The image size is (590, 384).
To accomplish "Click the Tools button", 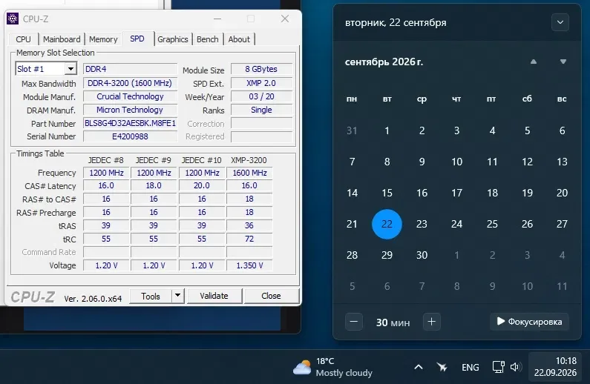I will (151, 296).
